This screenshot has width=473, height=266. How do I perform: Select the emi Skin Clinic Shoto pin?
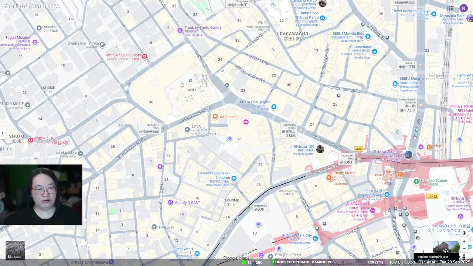tap(144, 56)
